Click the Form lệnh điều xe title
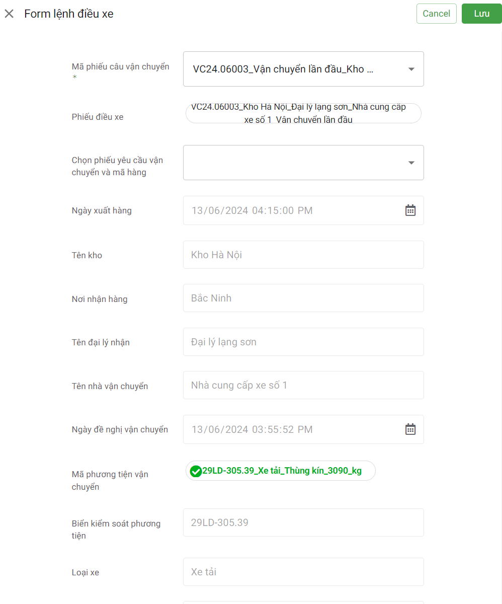This screenshot has height=604, width=502. pyautogui.click(x=69, y=14)
